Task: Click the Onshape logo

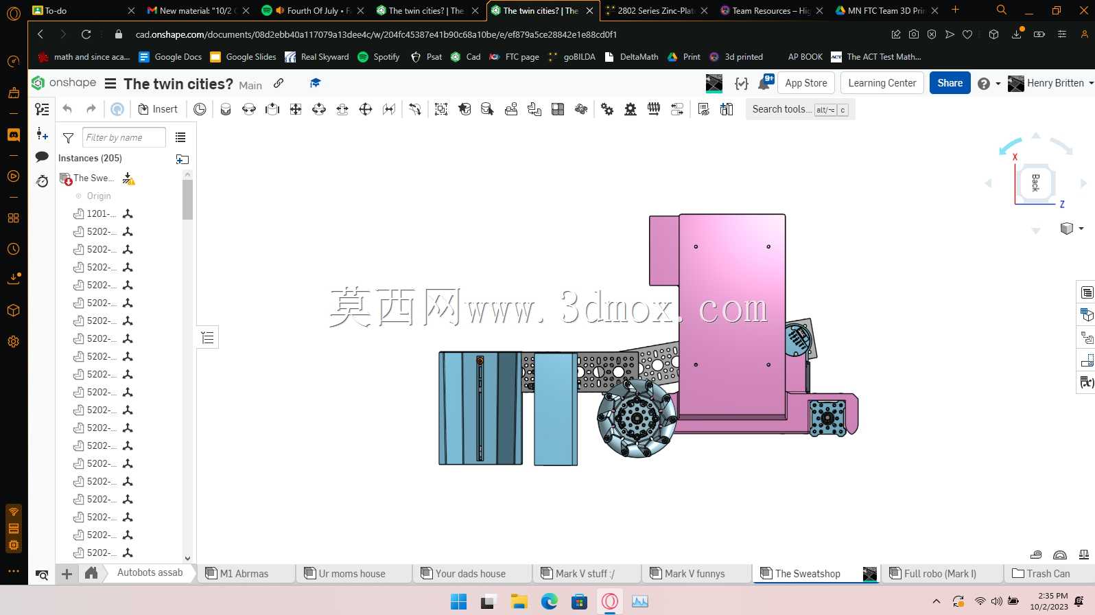Action: coord(64,83)
